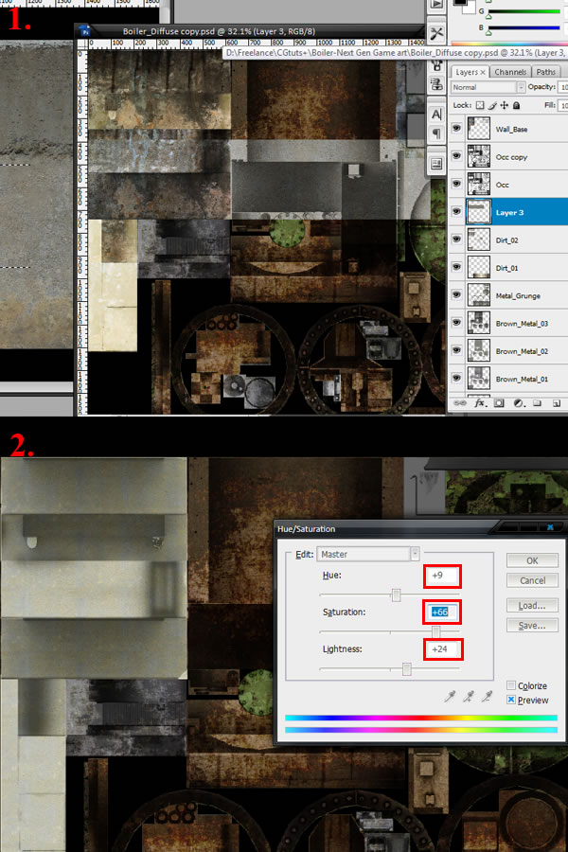
Task: Toggle visibility of Layer 3
Action: [x=456, y=212]
